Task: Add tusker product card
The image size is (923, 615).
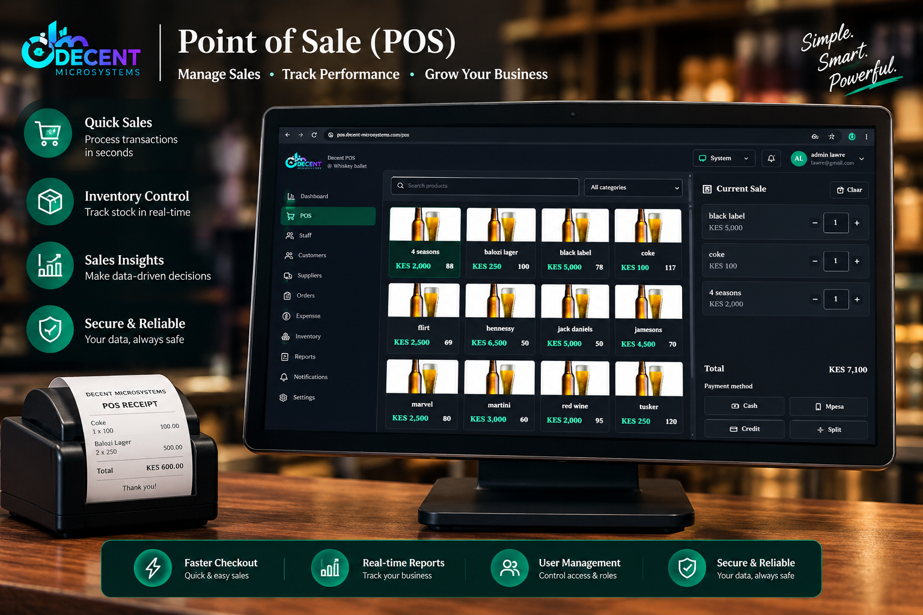Action: [649, 396]
